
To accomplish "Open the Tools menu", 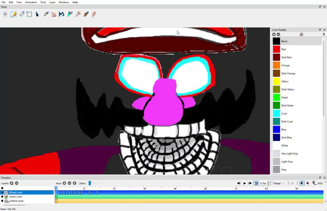I will (x=43, y=2).
